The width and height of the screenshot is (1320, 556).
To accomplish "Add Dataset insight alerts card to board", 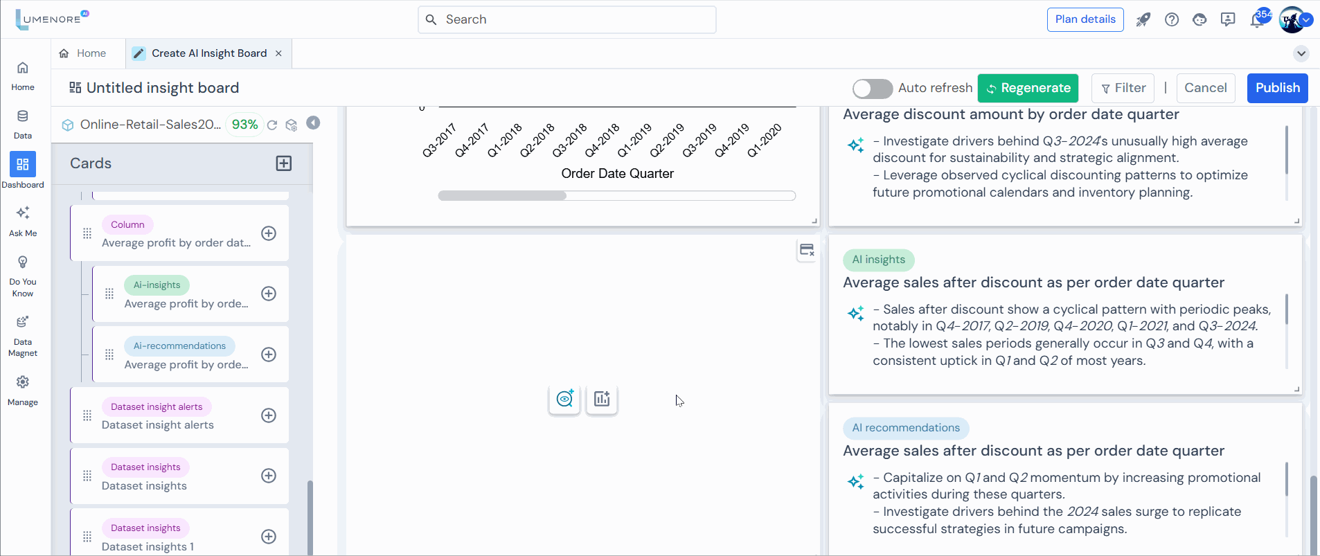I will [269, 415].
